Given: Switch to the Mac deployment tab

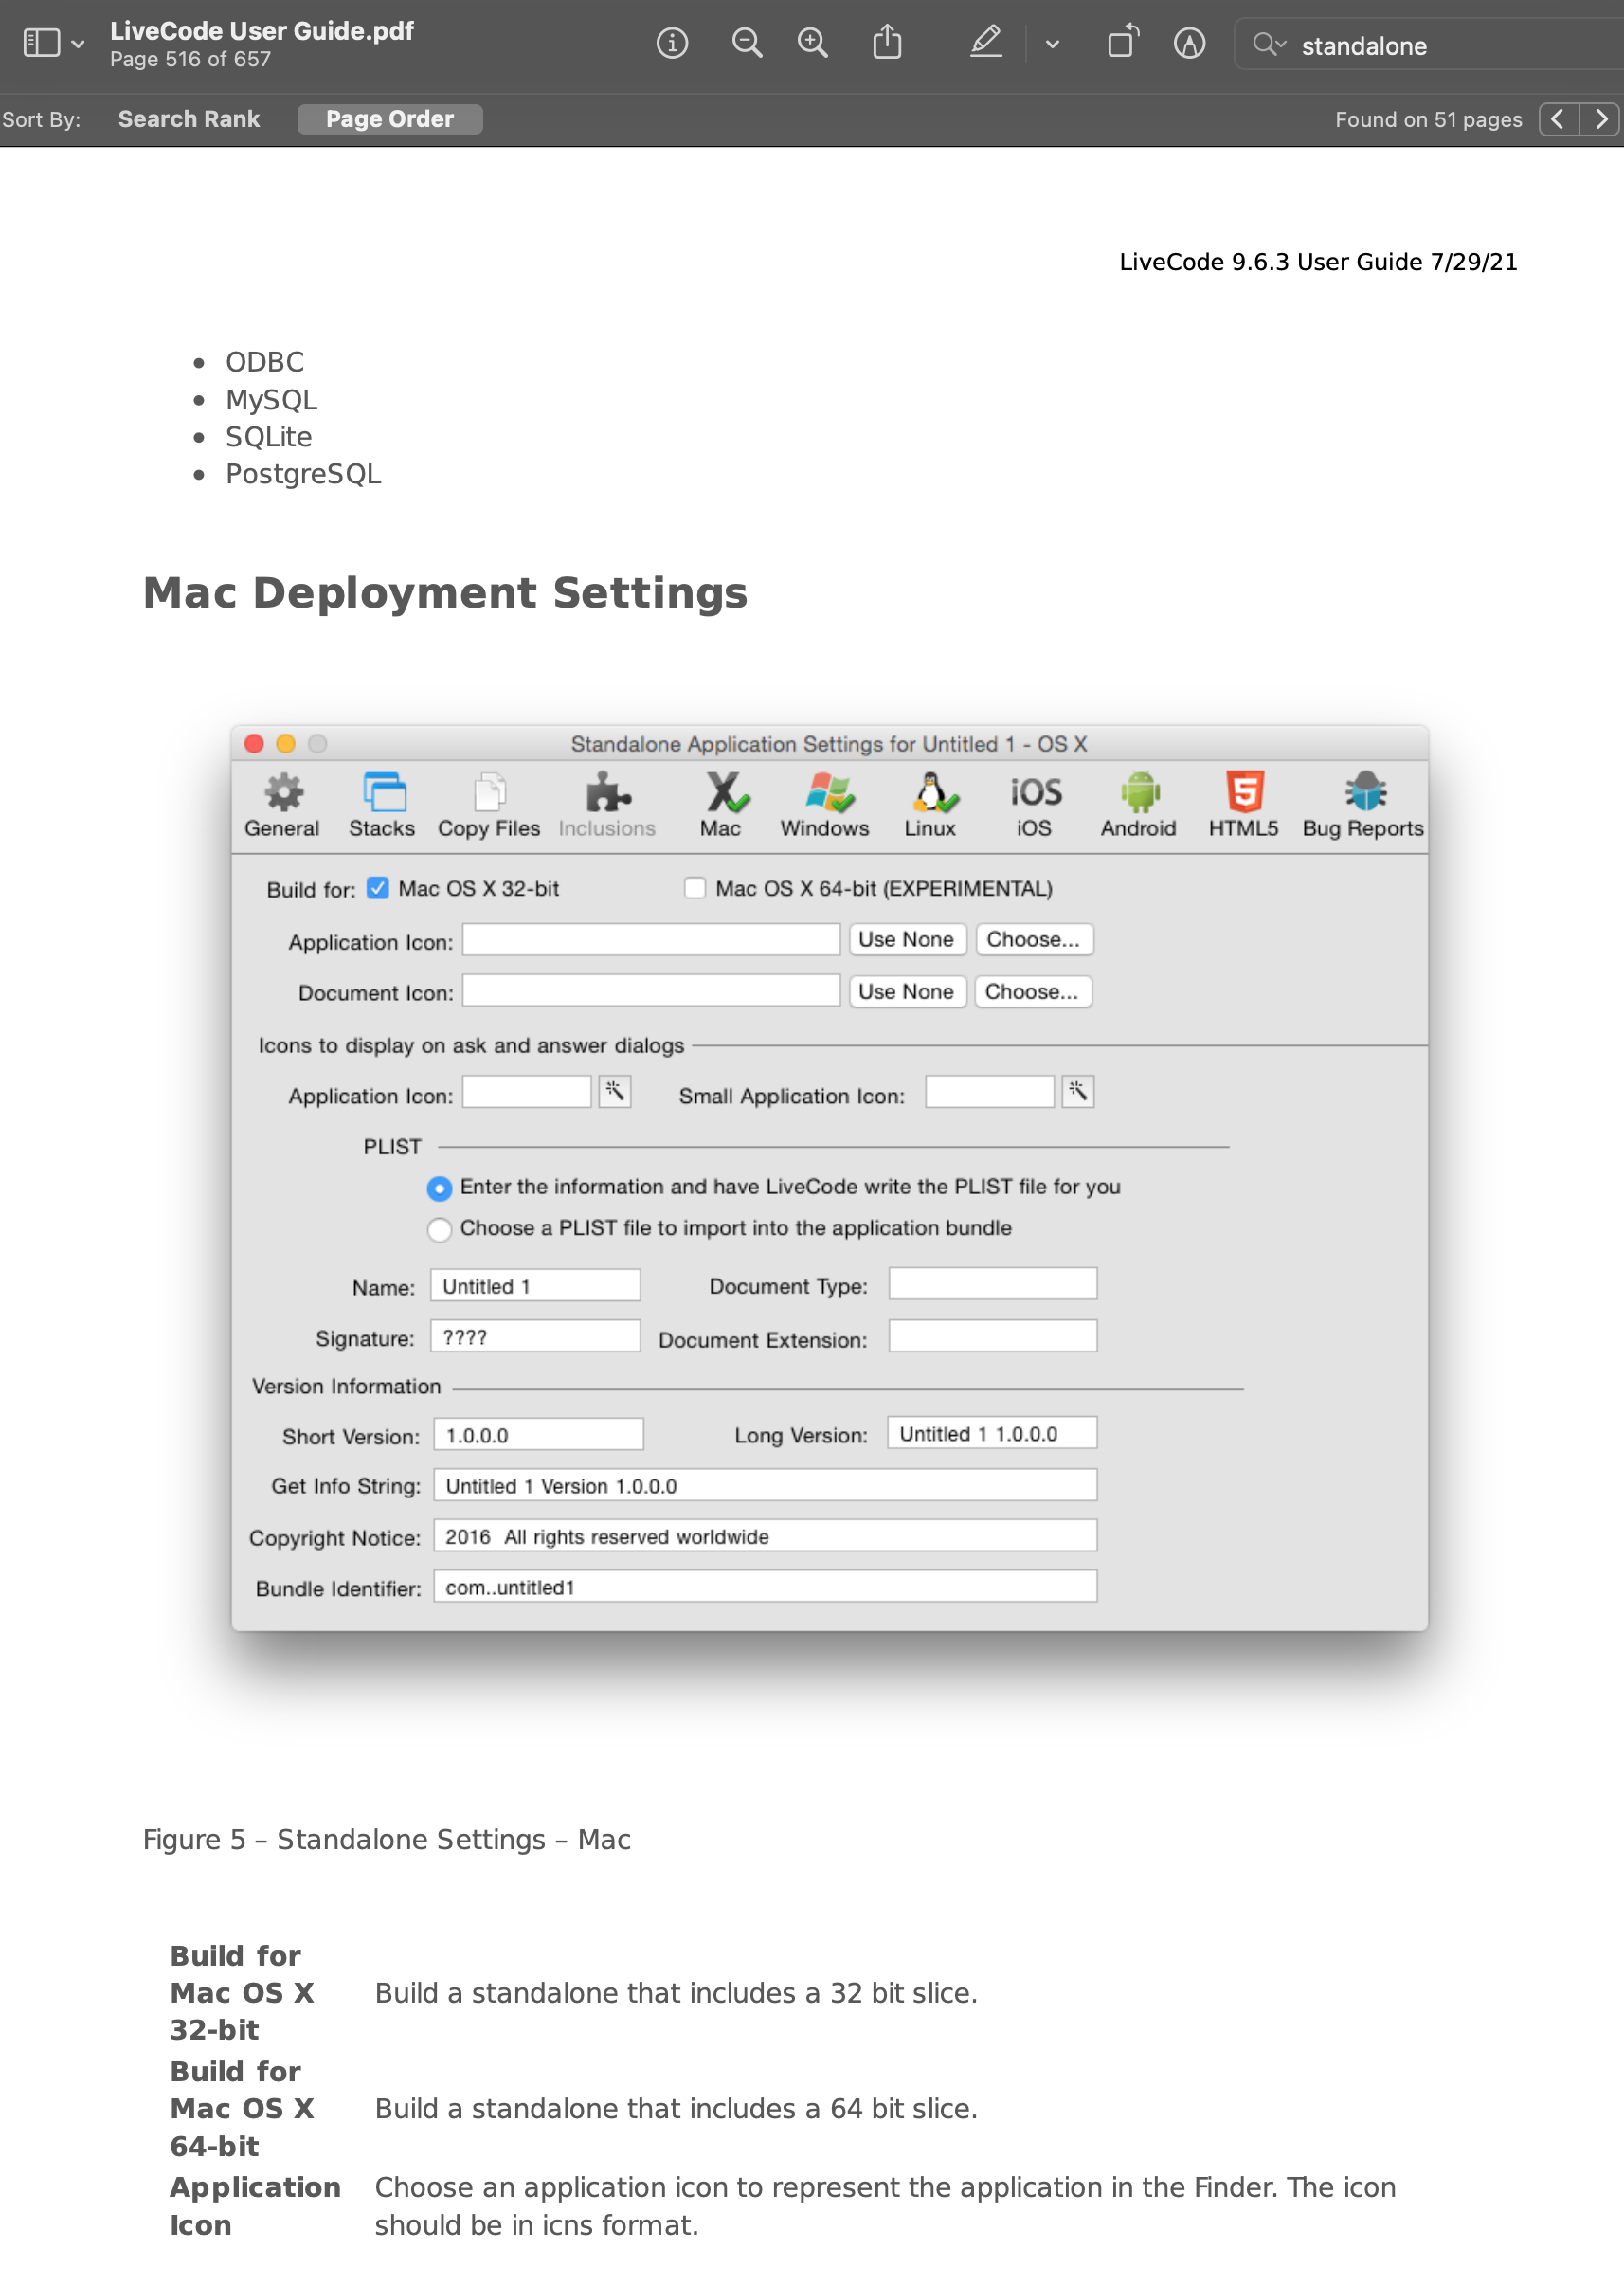Looking at the screenshot, I should click(721, 805).
